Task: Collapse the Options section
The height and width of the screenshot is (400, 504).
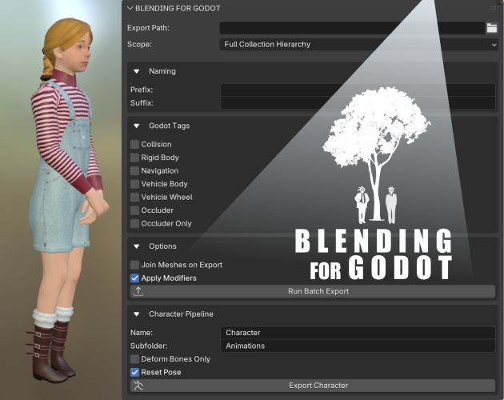Action: (137, 246)
